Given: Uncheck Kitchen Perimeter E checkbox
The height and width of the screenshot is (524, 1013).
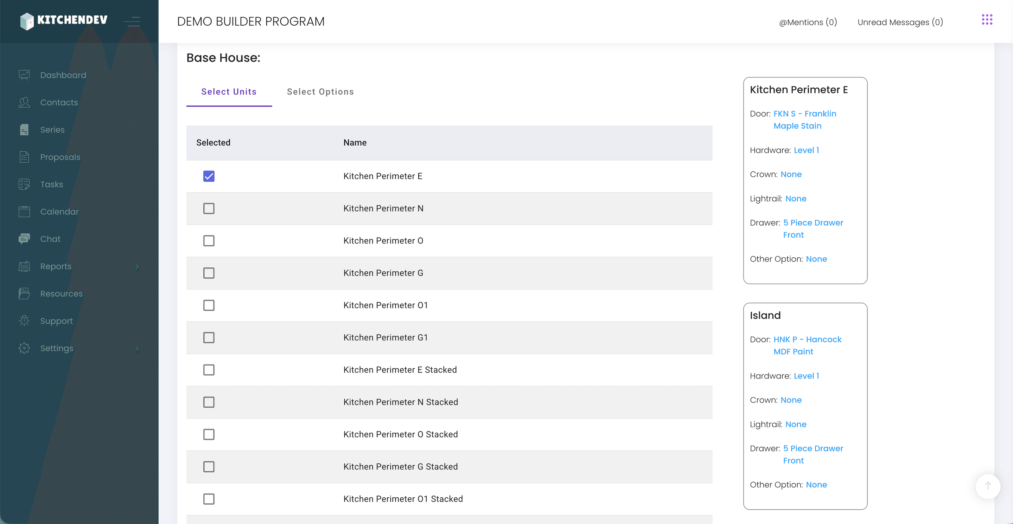Looking at the screenshot, I should click(x=209, y=176).
